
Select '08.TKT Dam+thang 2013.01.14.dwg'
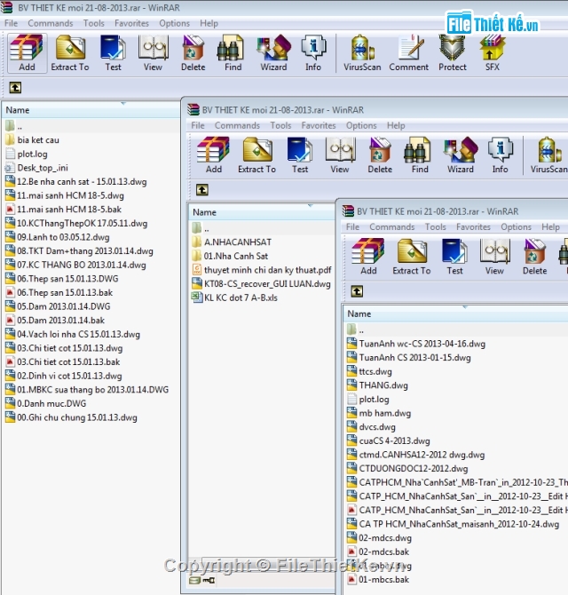pos(85,251)
